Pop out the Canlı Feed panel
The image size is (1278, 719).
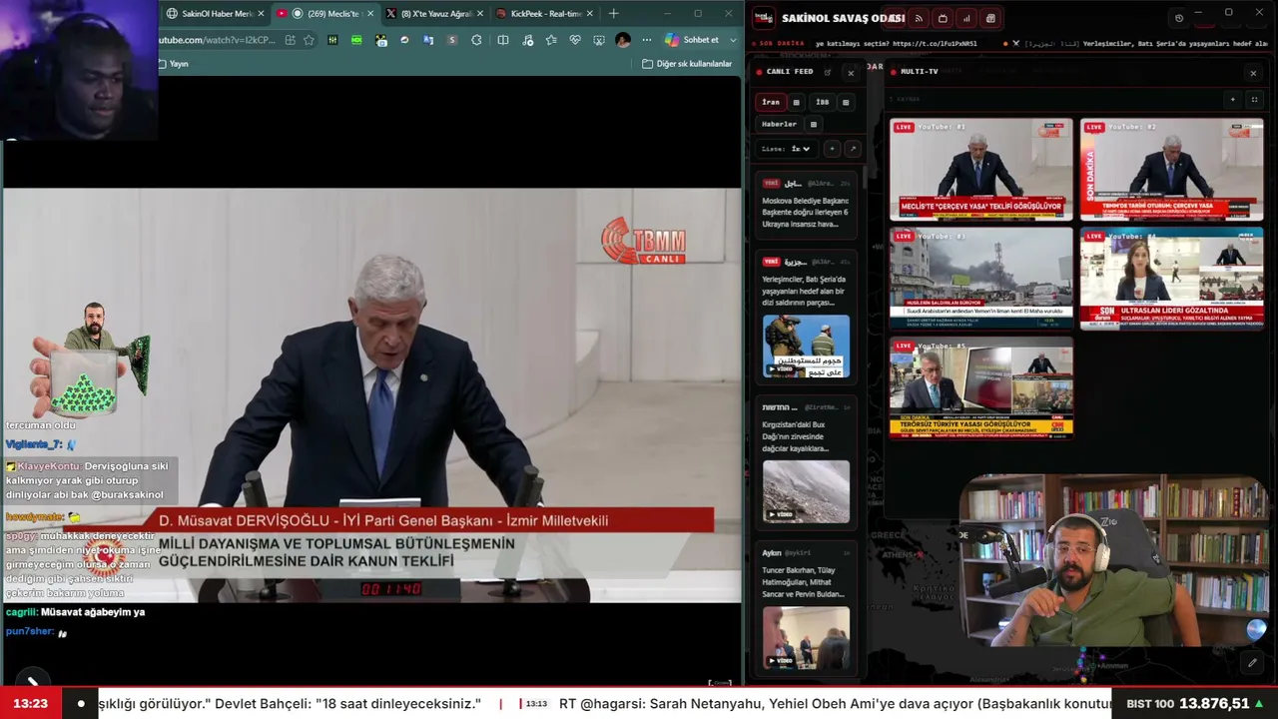click(828, 72)
